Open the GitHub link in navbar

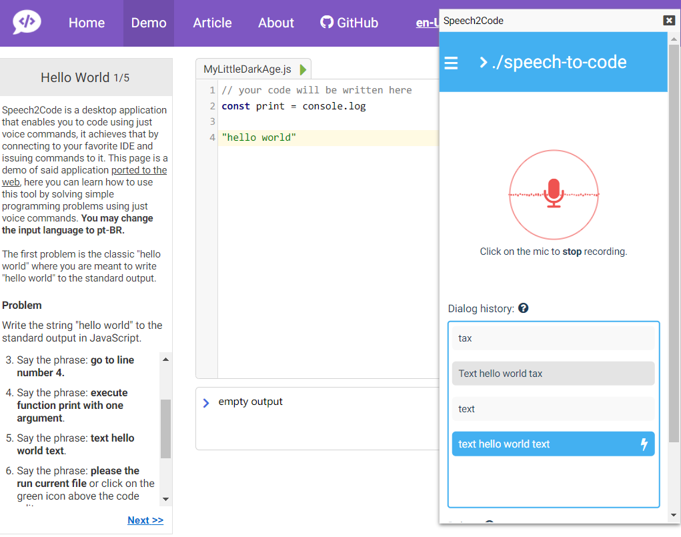(350, 23)
